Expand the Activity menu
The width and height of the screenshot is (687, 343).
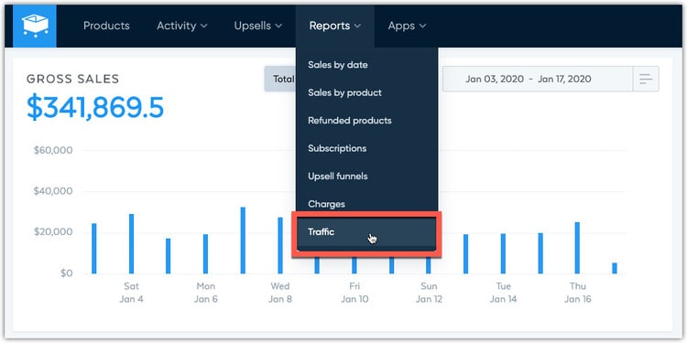[x=182, y=26]
